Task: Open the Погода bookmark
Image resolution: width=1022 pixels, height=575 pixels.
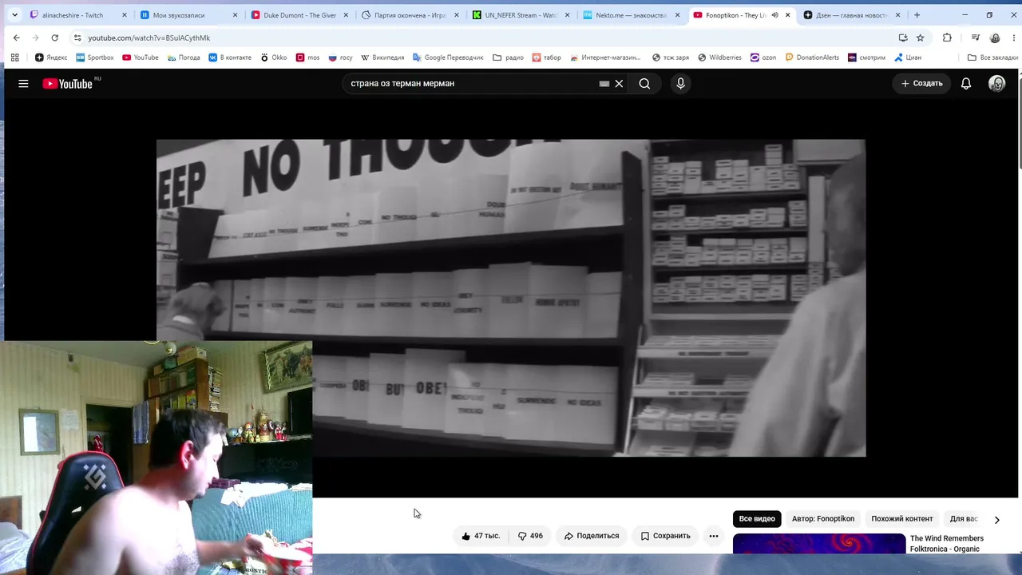Action: tap(184, 57)
